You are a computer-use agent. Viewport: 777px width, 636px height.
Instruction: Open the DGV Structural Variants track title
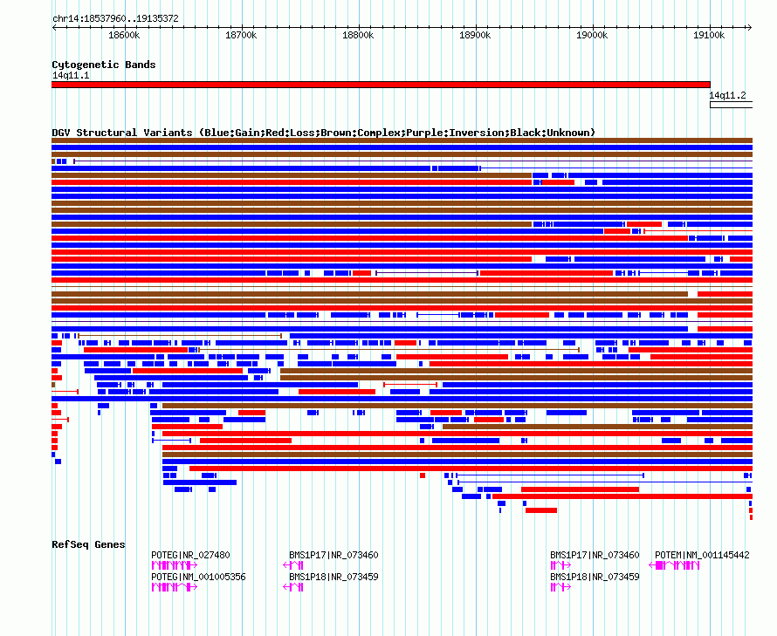pyautogui.click(x=323, y=133)
